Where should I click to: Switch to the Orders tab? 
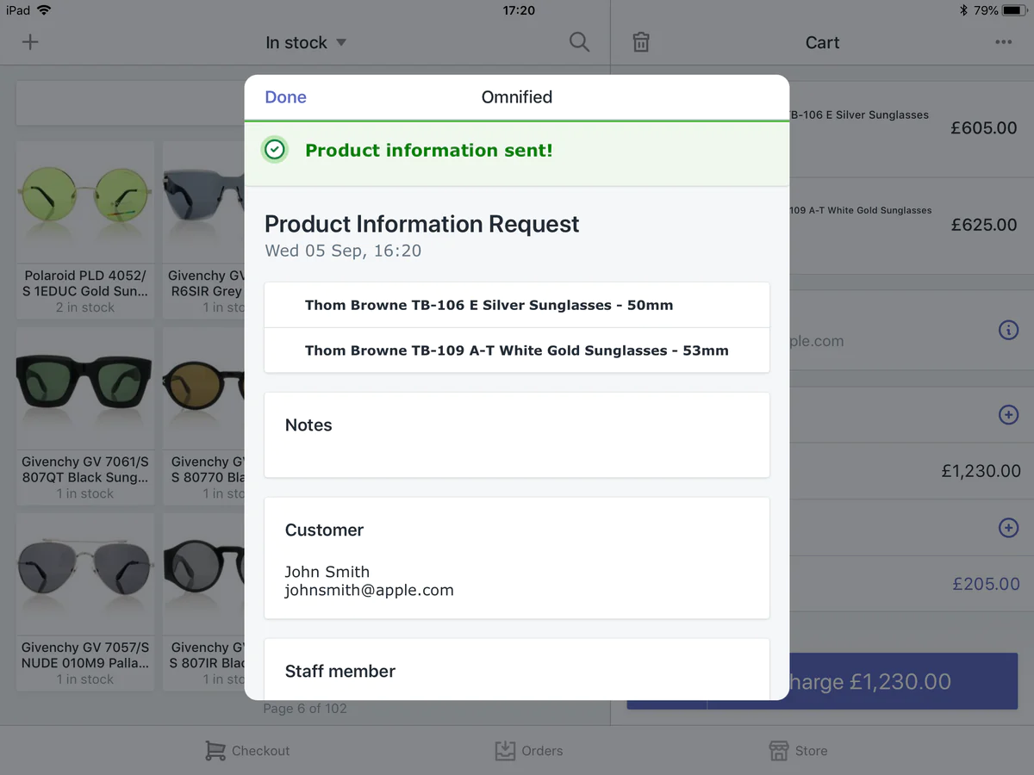(529, 751)
